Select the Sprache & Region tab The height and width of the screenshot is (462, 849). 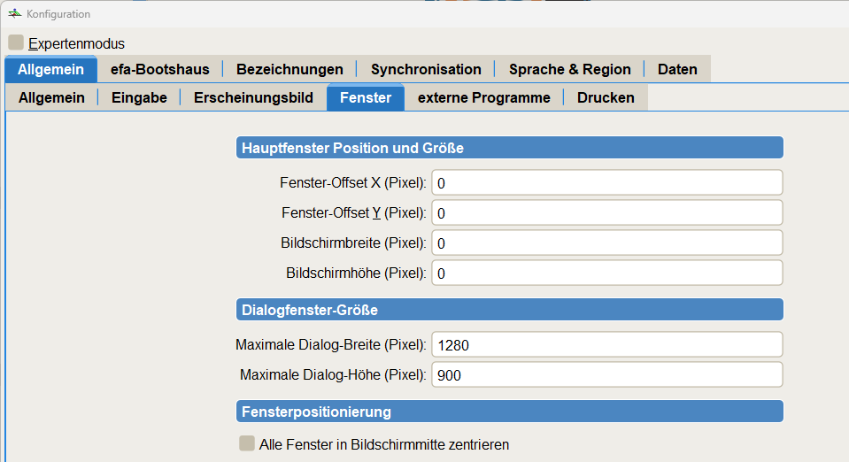(569, 69)
